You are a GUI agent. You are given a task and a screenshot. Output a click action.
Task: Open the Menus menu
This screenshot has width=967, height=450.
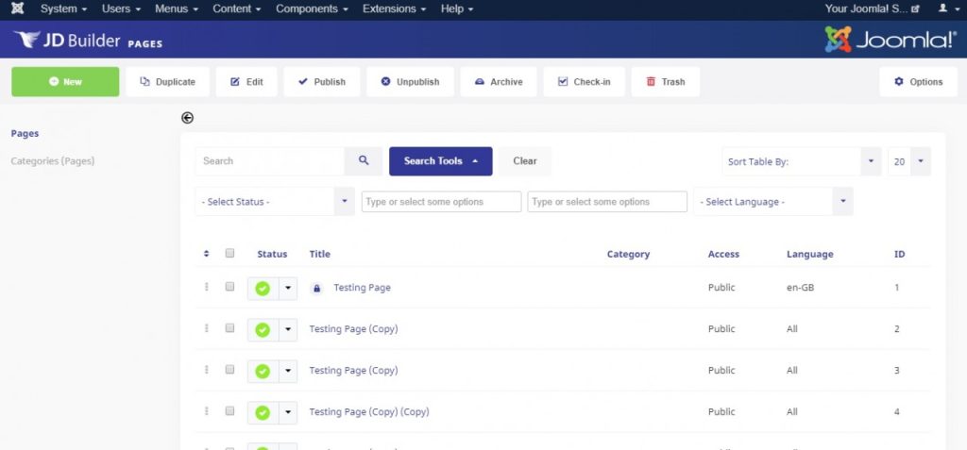click(177, 8)
